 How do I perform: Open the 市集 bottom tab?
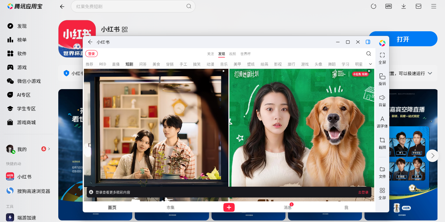tap(170, 207)
